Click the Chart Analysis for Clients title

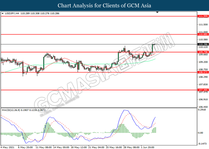pos(105,6)
